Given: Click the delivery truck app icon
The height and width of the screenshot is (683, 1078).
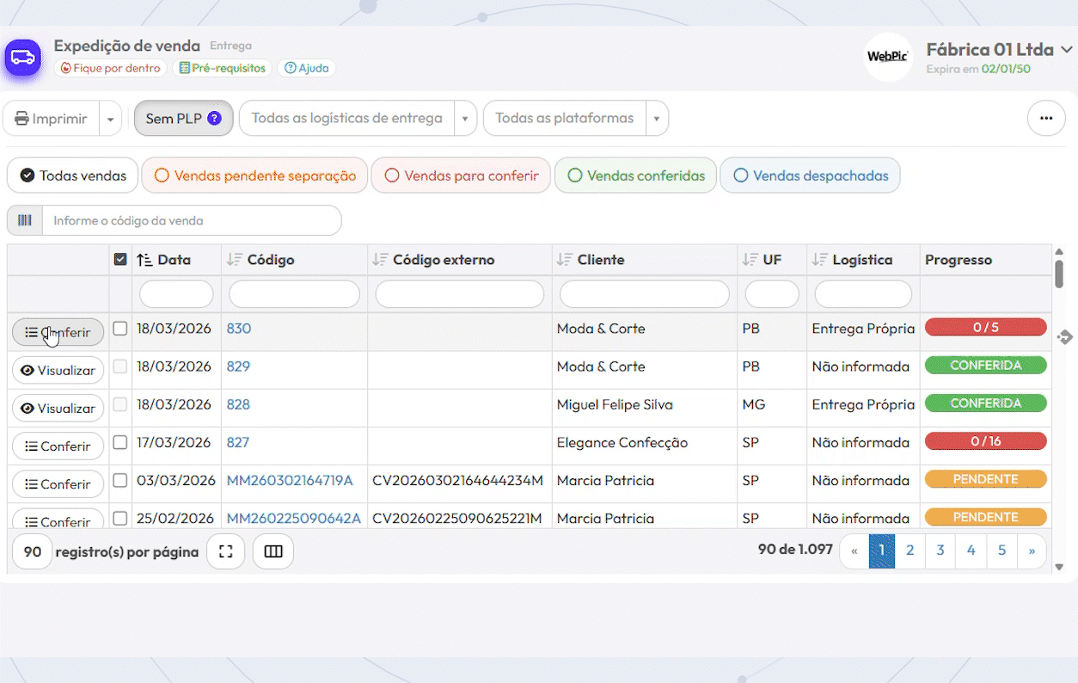Looking at the screenshot, I should tap(23, 58).
